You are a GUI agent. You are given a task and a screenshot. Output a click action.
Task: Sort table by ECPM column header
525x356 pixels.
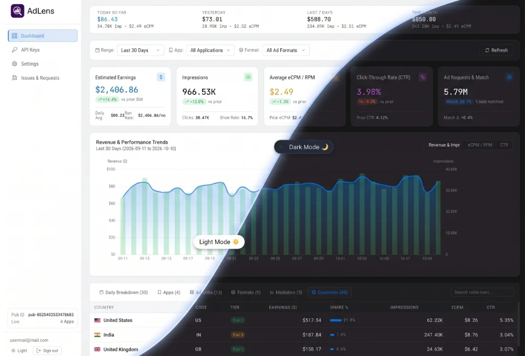(x=457, y=307)
